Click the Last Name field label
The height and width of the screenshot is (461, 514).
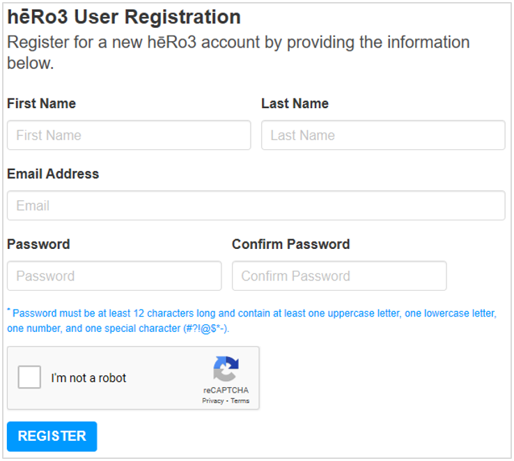click(295, 103)
